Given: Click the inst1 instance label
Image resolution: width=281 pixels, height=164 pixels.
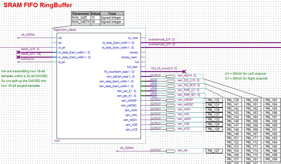Looking at the screenshot, I should click(x=56, y=141).
